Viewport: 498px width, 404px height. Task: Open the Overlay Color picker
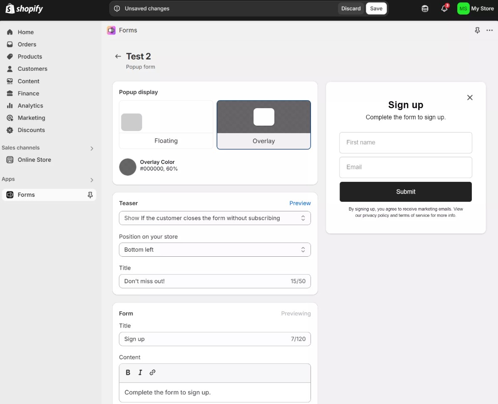pyautogui.click(x=128, y=167)
